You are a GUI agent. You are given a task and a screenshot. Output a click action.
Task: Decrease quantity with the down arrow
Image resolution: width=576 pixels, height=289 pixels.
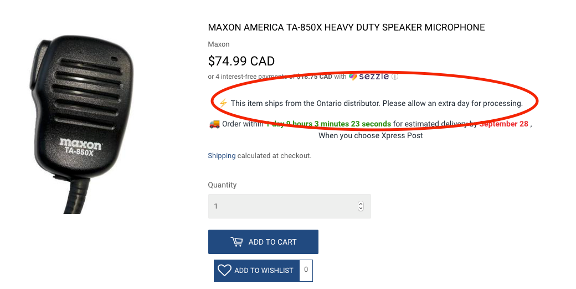361,209
